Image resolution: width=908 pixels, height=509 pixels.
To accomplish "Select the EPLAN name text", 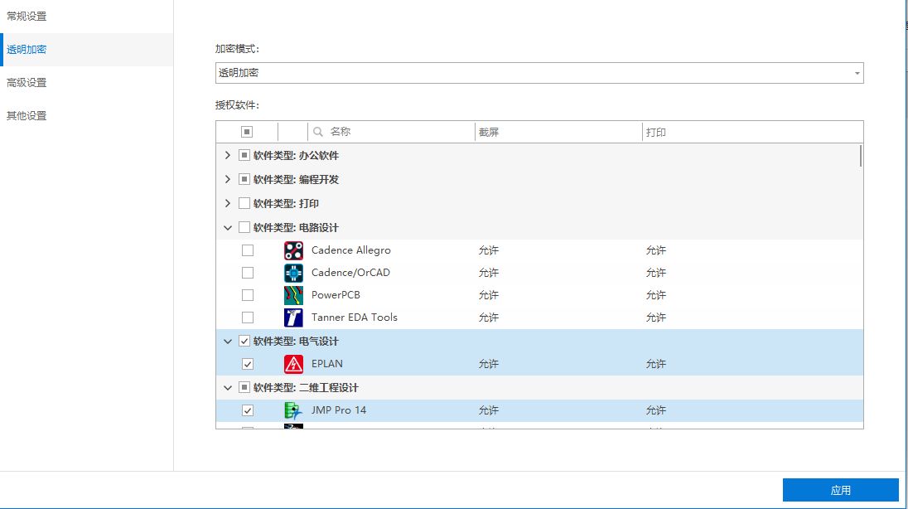I will [327, 364].
